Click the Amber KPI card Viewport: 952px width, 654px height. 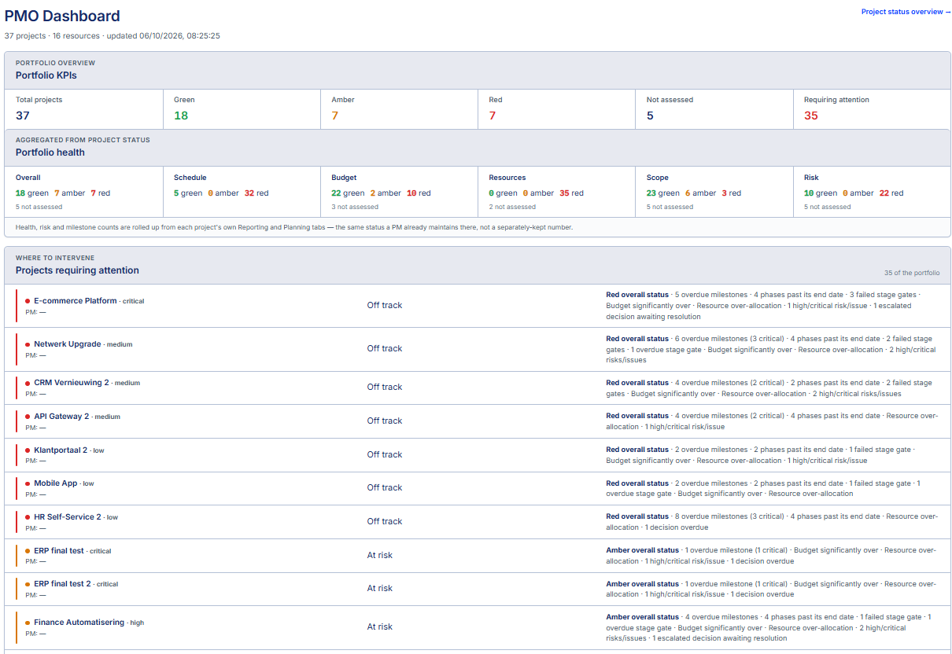[x=399, y=109]
